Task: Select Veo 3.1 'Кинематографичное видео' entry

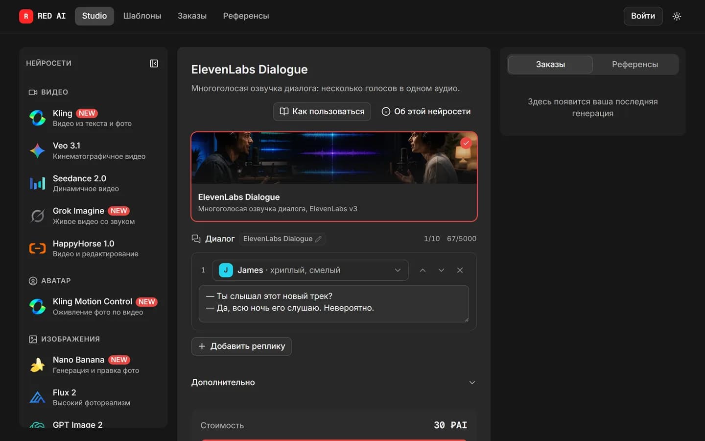Action: 93,150
